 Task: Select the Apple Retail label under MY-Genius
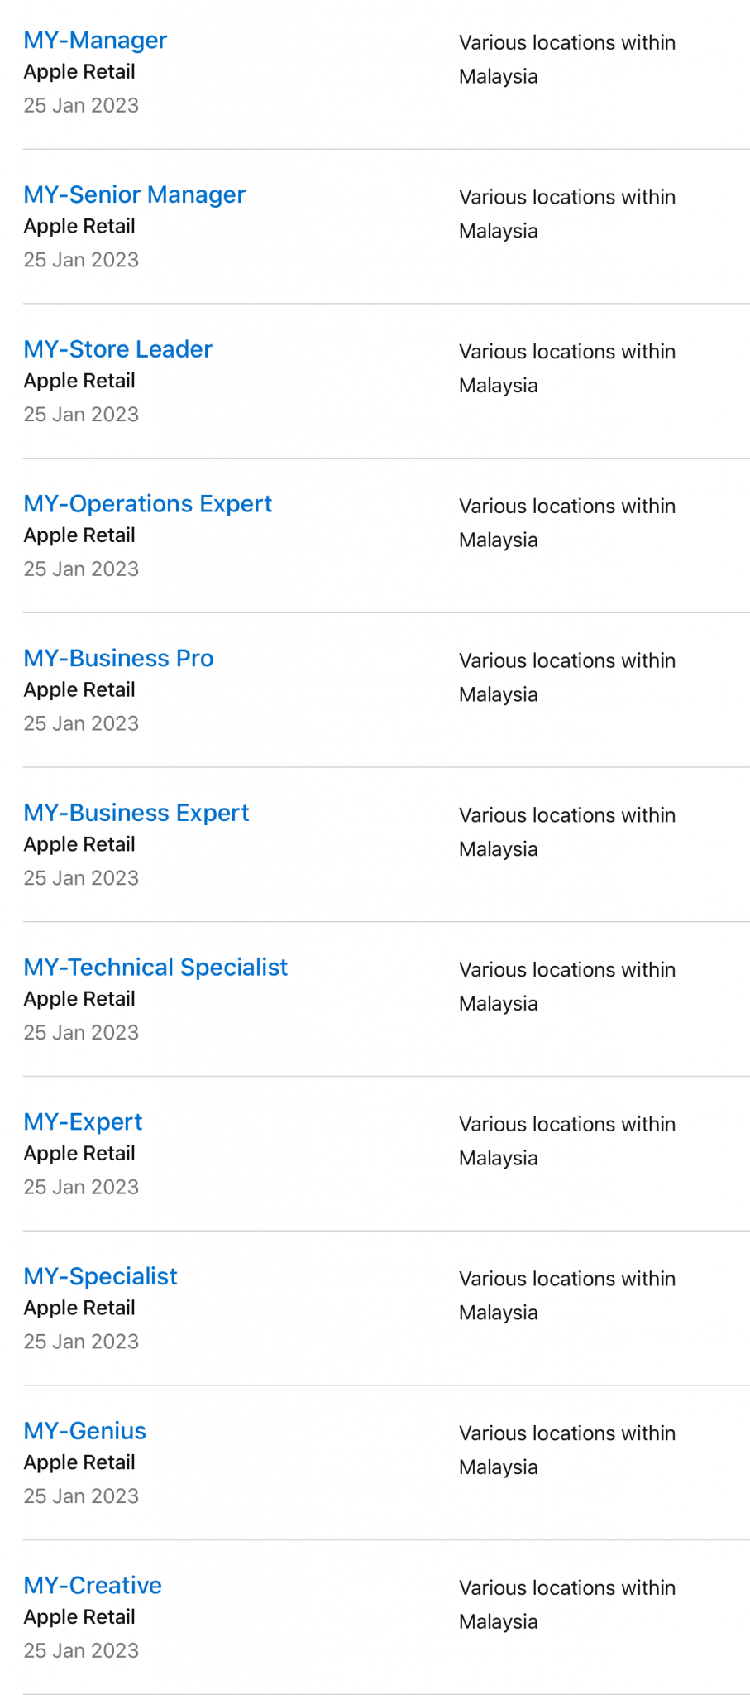coord(79,1462)
